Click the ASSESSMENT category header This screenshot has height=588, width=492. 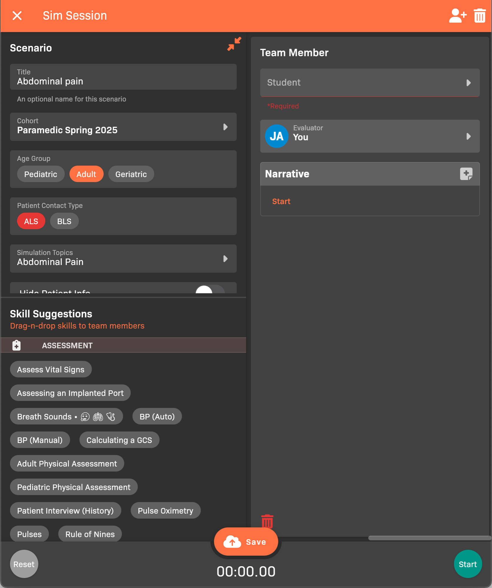67,345
